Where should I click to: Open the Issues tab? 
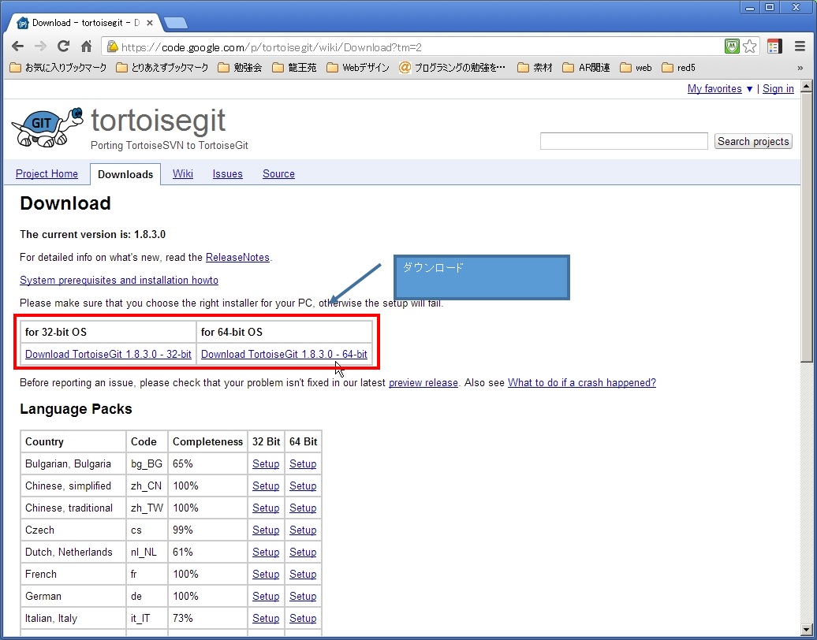click(227, 174)
